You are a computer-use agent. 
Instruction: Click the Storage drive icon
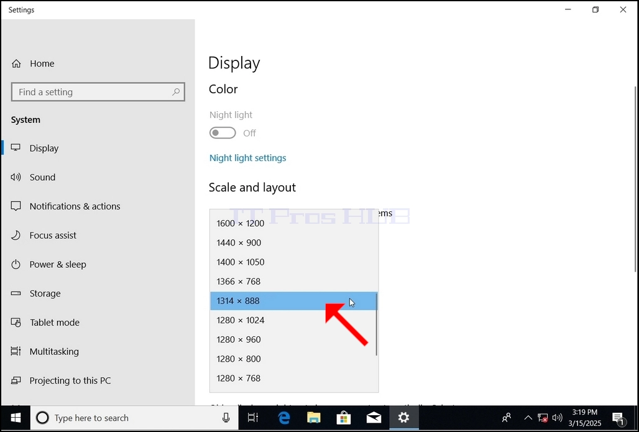16,293
